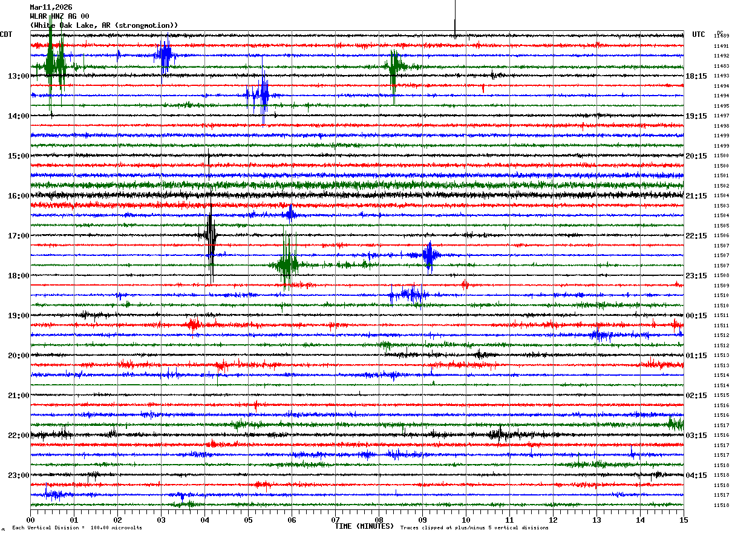Click the DC offset value "11506"
The height and width of the screenshot is (536, 732).
click(721, 236)
